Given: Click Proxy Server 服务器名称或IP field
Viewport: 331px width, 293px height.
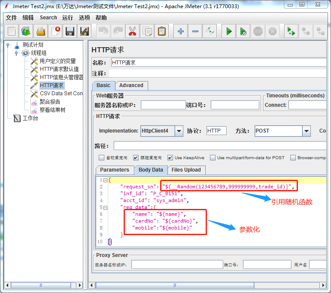Looking at the screenshot, I should click(177, 265).
